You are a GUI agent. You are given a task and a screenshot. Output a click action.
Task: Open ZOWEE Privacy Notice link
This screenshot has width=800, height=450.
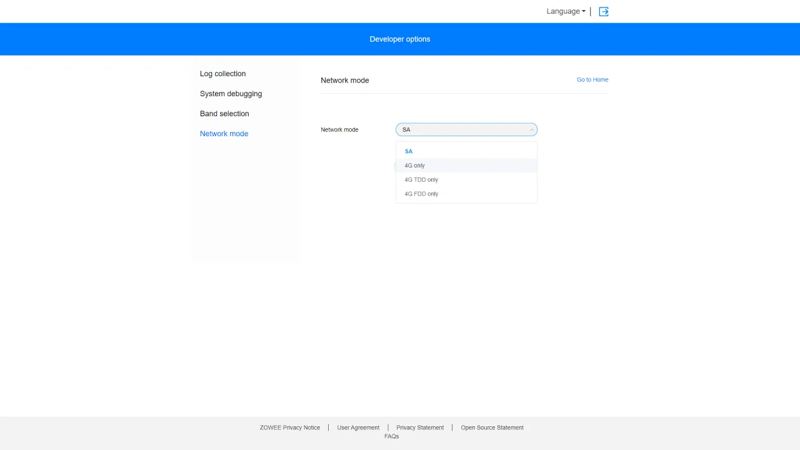coord(290,427)
